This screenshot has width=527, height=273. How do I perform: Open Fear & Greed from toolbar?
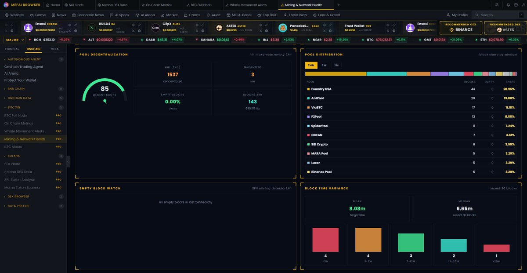pyautogui.click(x=326, y=15)
